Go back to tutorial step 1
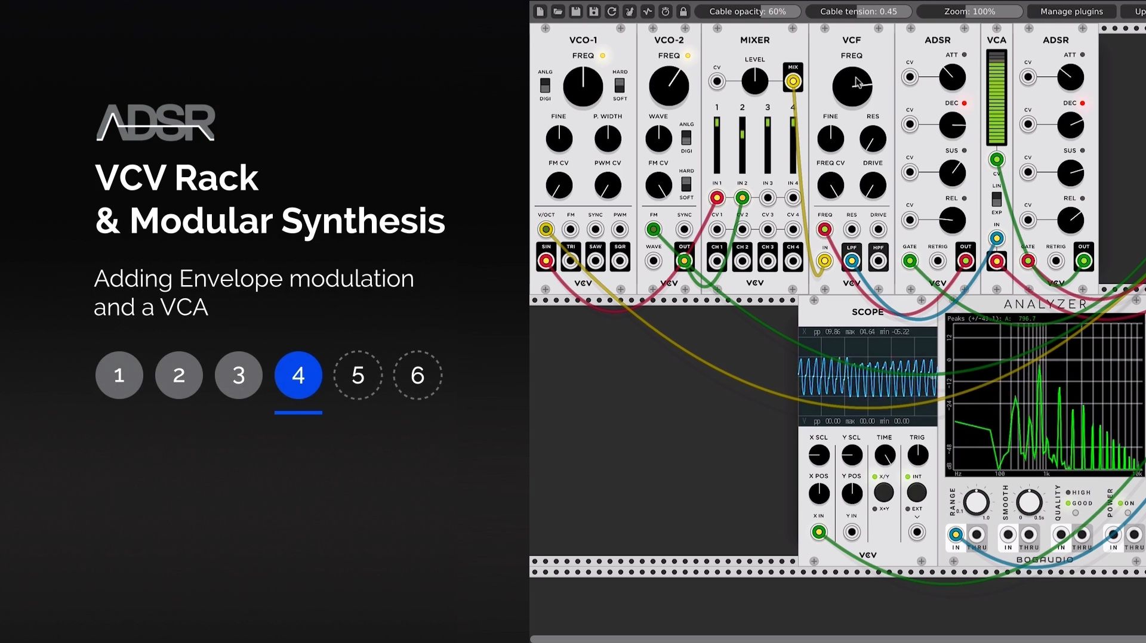Screen dimensions: 1146x643 (x=119, y=375)
